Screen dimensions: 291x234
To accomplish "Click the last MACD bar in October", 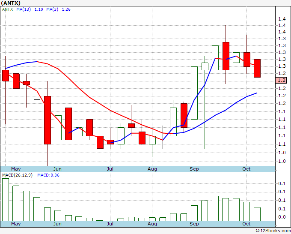I will click(x=257, y=214).
